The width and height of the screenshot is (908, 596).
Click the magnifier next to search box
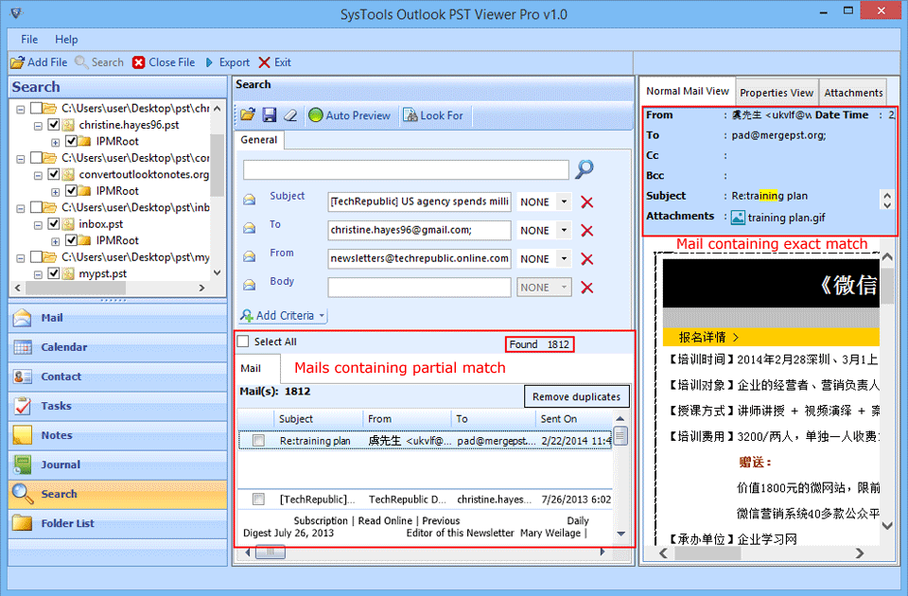pyautogui.click(x=585, y=169)
